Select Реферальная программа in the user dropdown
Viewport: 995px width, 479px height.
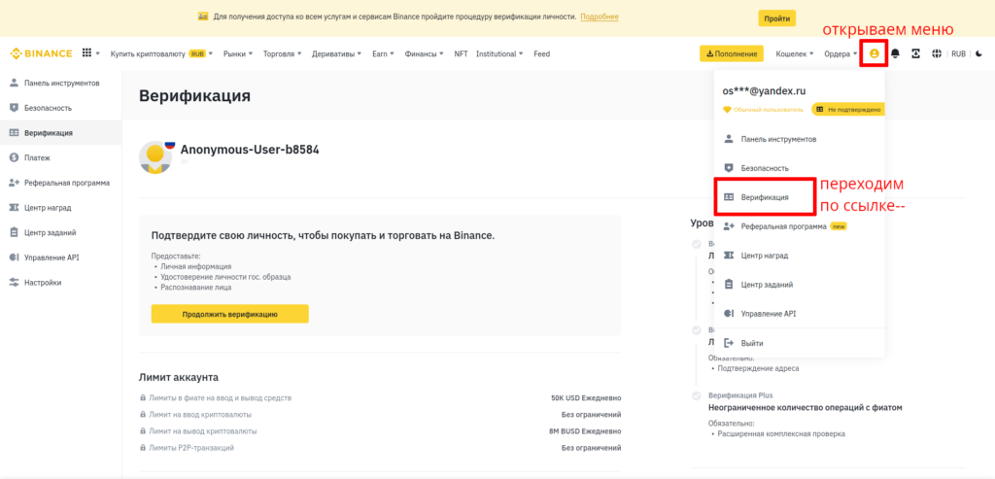pos(799,226)
